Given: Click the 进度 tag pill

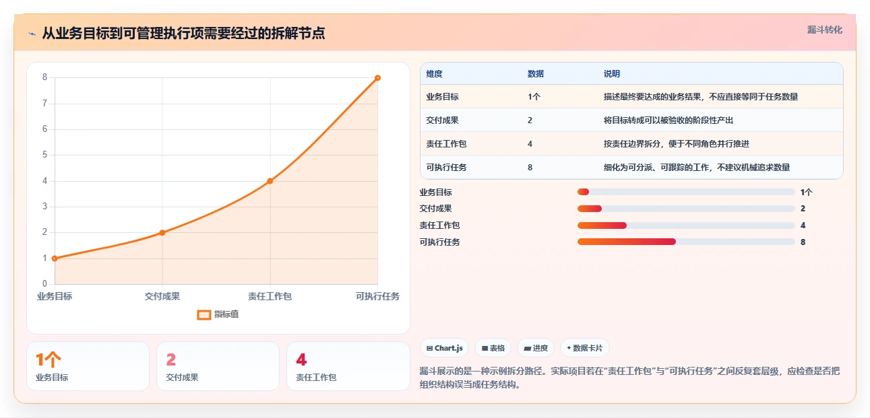Looking at the screenshot, I should (536, 348).
